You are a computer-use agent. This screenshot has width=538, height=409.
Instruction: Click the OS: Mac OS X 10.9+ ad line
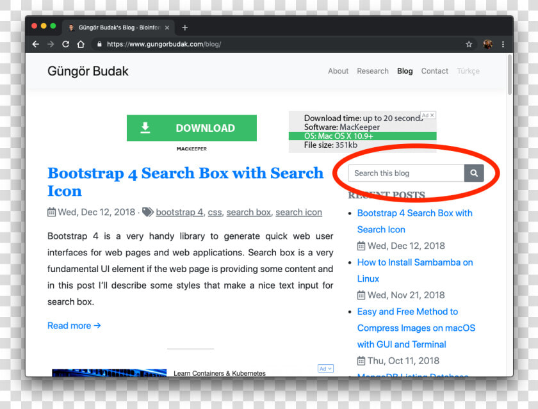coord(363,136)
